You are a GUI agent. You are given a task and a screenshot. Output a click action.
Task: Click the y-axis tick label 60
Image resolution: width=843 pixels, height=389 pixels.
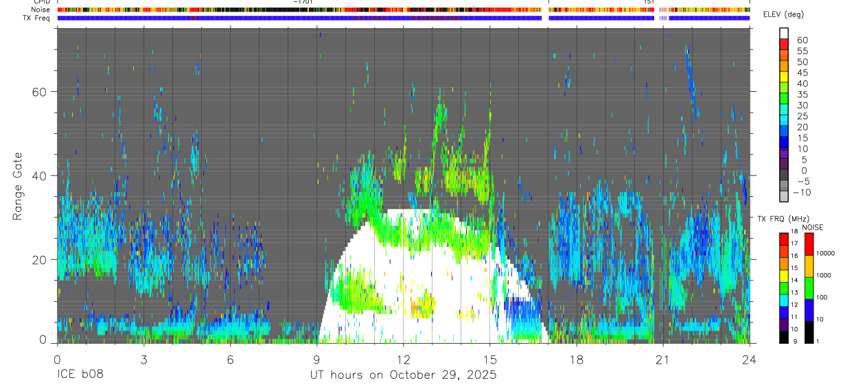pyautogui.click(x=40, y=92)
